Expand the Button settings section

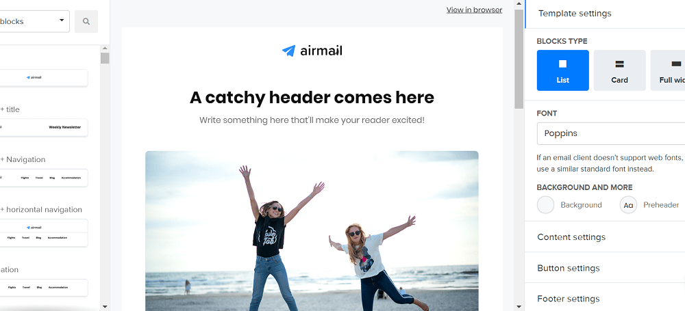(x=605, y=268)
